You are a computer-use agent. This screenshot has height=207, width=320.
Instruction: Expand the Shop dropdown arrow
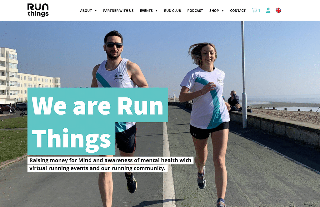click(x=222, y=11)
